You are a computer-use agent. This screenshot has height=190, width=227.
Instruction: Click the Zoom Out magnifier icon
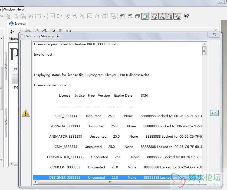click(82, 16)
